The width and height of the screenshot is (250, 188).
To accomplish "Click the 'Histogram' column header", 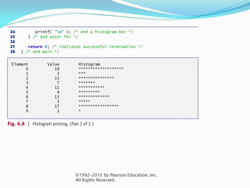I will [89, 64].
